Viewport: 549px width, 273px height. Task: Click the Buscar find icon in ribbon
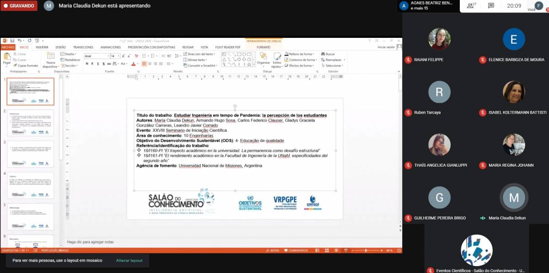coord(328,54)
